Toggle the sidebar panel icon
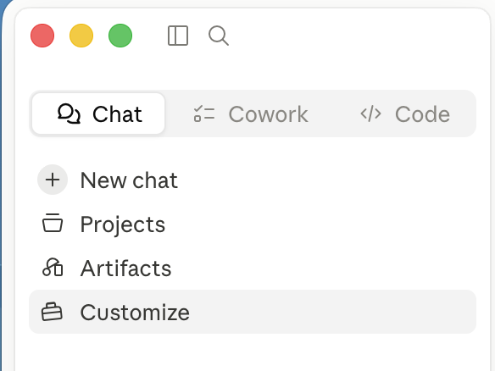 click(x=178, y=36)
